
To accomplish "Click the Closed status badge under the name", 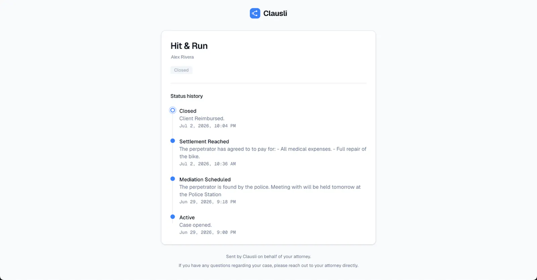I will point(181,70).
